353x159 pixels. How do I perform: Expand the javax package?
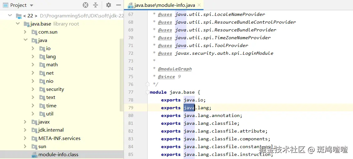pos(25,122)
